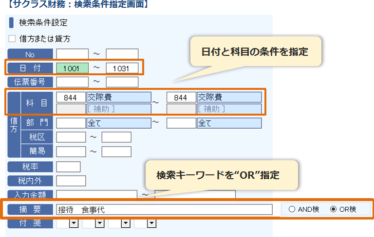Click the right 科目 code field 844
The height and width of the screenshot is (237, 374).
click(x=181, y=97)
